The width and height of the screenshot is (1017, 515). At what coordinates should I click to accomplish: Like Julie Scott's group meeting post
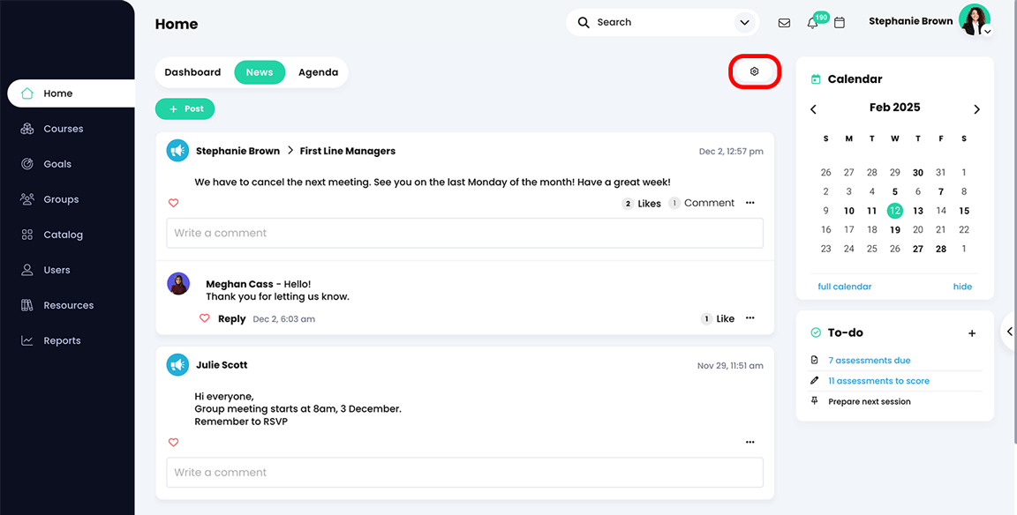point(173,442)
